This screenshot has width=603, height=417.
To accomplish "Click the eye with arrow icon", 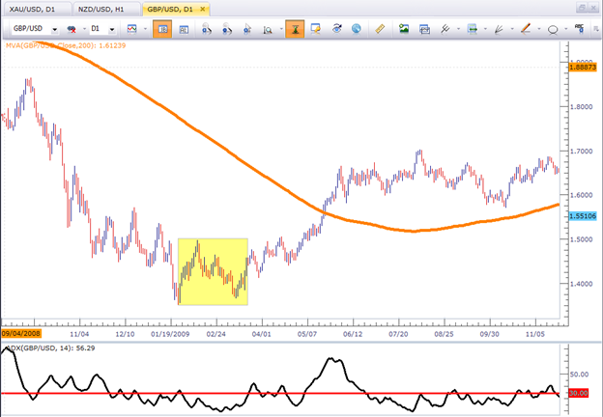I will [337, 29].
